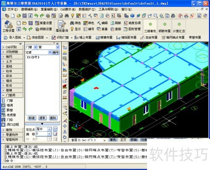Click the 提取 extract button
The width and height of the screenshot is (210, 170).
(42, 118)
